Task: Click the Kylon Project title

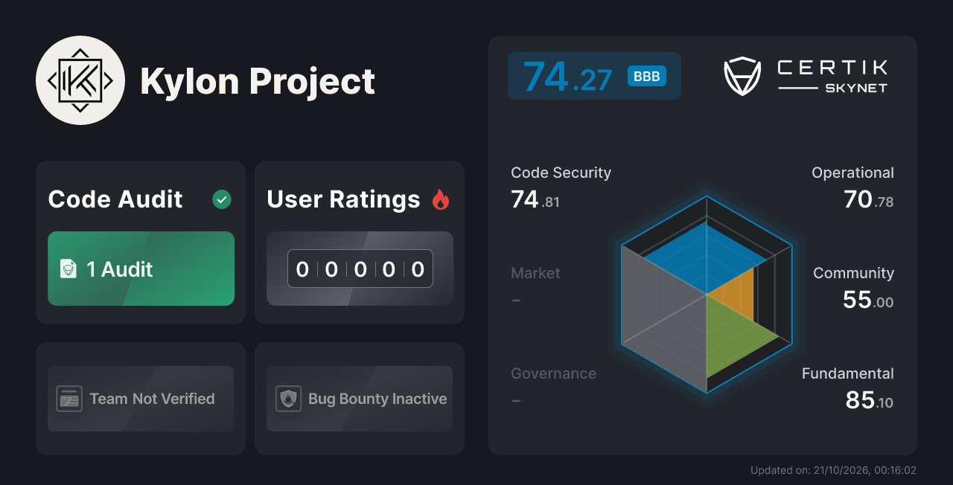Action: point(258,81)
